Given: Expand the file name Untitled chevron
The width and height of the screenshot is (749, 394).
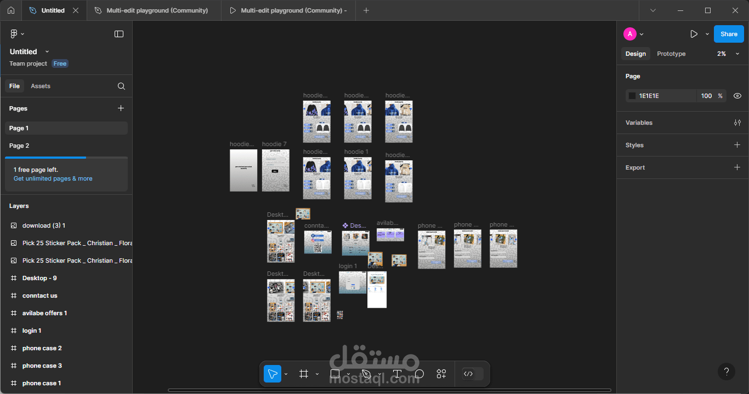Looking at the screenshot, I should pos(47,51).
